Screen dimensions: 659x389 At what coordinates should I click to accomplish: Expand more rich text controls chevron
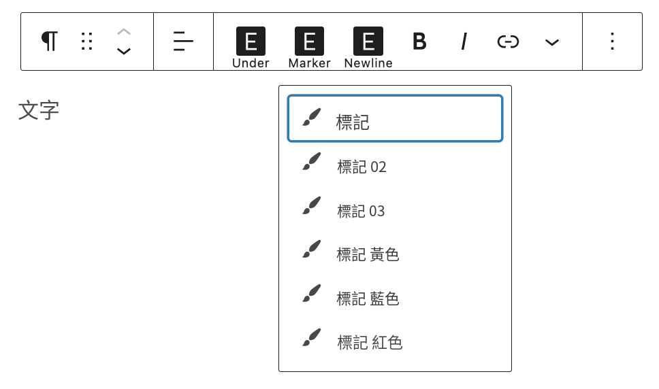pos(552,42)
